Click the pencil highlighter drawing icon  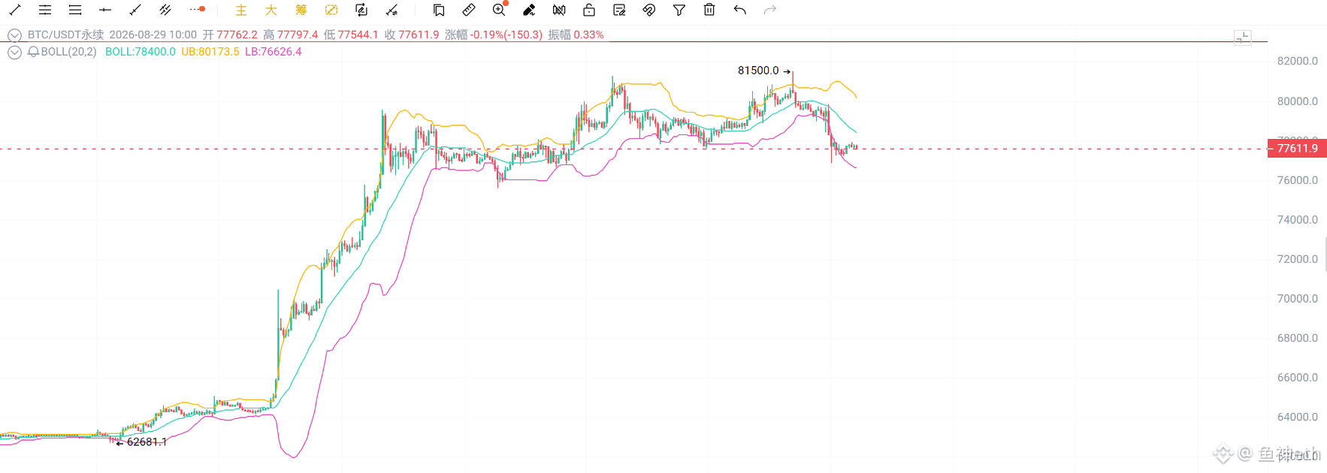tap(529, 10)
